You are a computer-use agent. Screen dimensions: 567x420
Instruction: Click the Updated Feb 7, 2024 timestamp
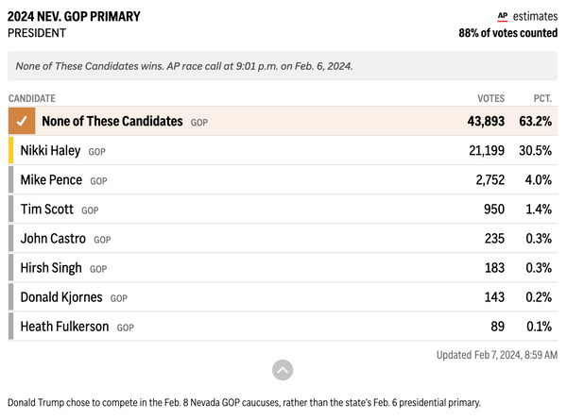(497, 355)
